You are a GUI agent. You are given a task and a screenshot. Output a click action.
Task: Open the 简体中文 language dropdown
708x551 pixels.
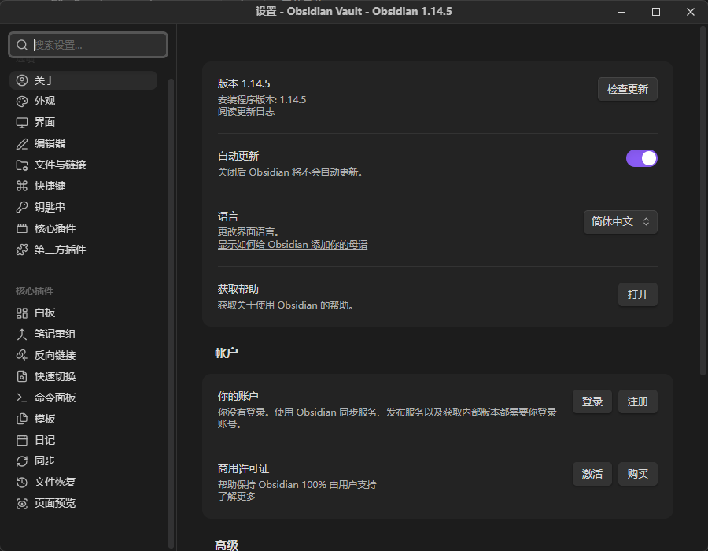[621, 222]
